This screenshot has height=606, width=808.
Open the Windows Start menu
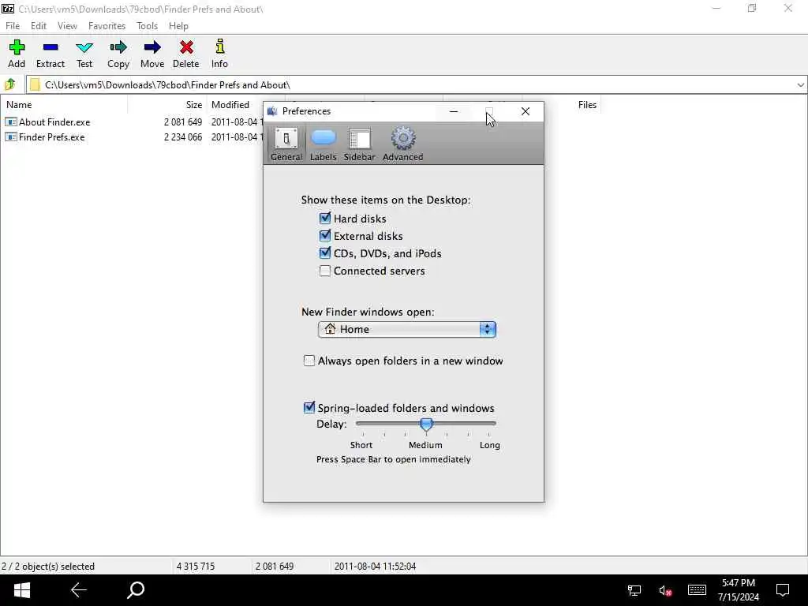click(x=21, y=590)
